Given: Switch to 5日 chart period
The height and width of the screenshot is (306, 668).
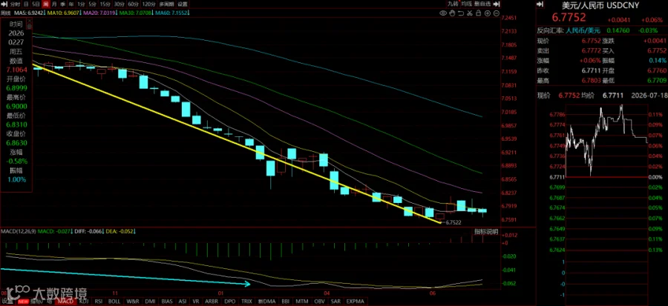Looking at the screenshot, I should [x=36, y=4].
